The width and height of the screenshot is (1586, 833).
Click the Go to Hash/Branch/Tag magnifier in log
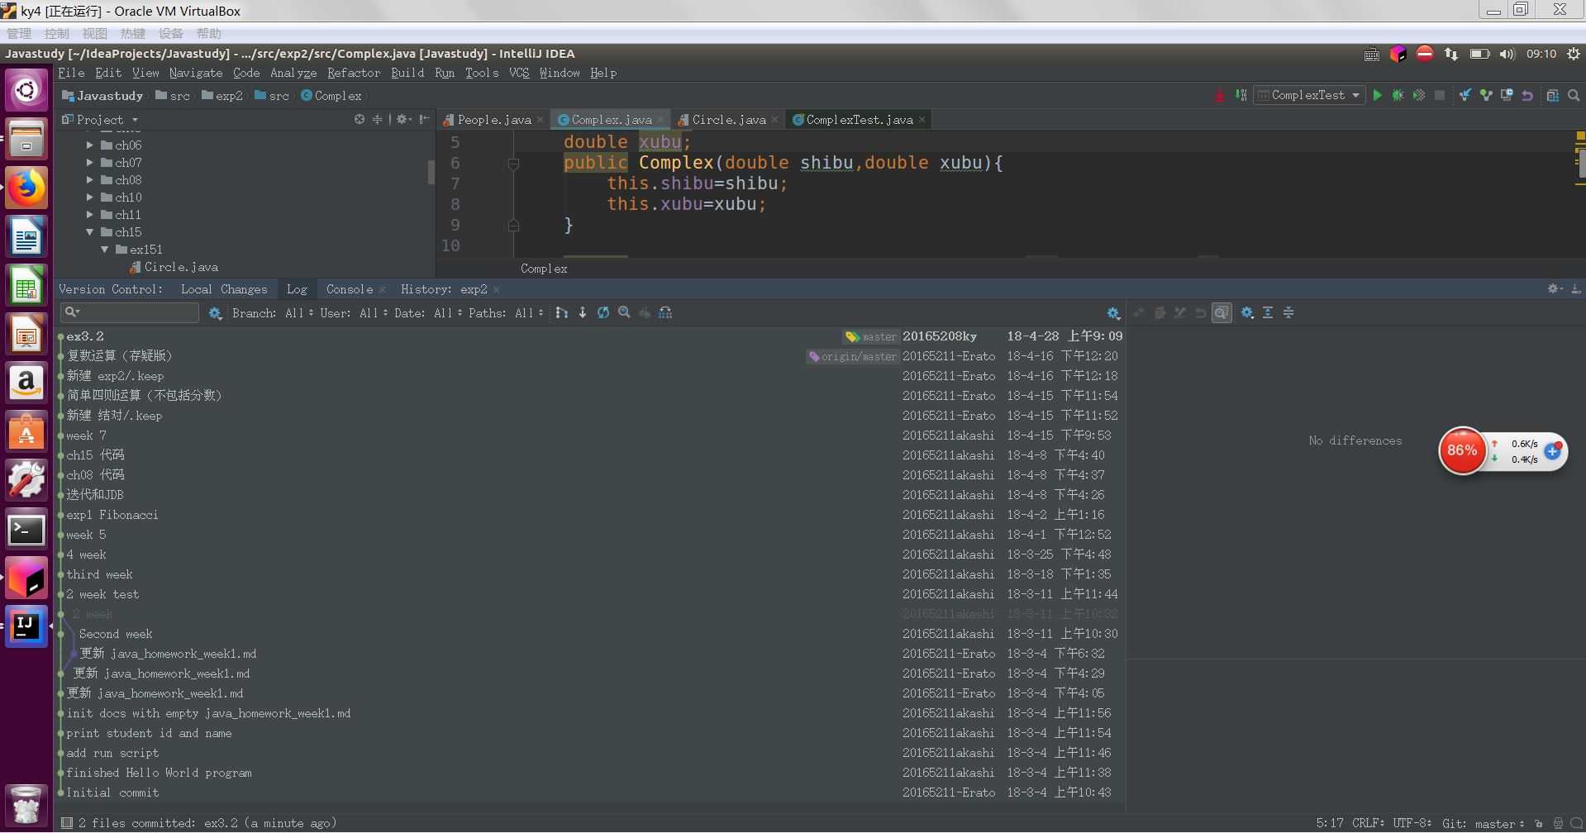click(624, 312)
